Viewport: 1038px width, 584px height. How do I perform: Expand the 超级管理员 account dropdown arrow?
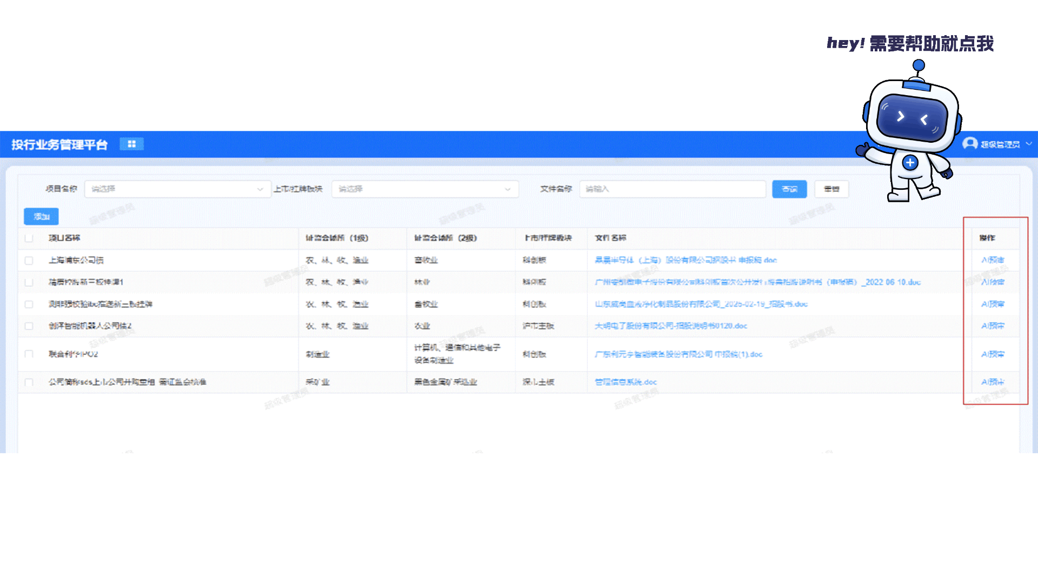(1028, 144)
